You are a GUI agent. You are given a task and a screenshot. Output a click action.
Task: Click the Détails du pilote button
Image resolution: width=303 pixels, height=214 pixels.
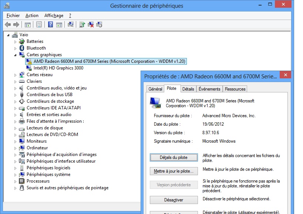174,157
